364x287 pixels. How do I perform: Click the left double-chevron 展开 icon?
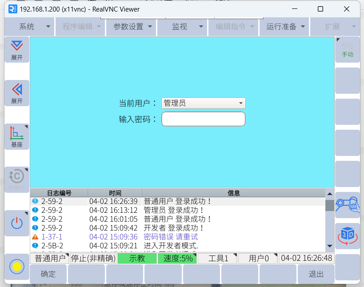coord(17,93)
